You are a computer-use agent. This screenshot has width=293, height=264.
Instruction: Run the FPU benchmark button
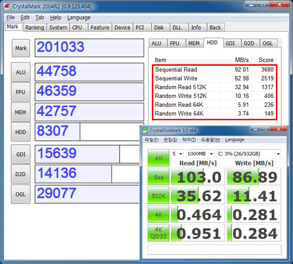pyautogui.click(x=21, y=92)
